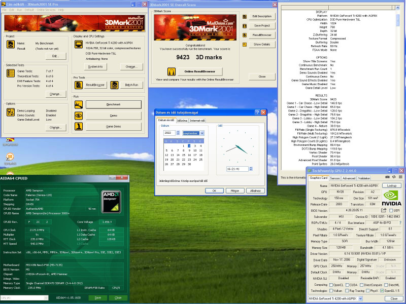
Task: Switch to the Időzóna tab
Action: pyautogui.click(x=182, y=121)
